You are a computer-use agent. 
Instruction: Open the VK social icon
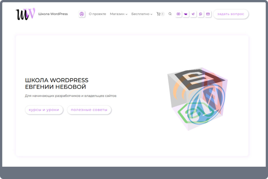186,14
